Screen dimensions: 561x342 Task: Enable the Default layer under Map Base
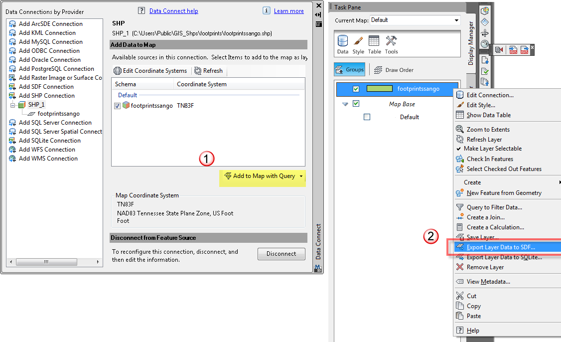tap(367, 117)
